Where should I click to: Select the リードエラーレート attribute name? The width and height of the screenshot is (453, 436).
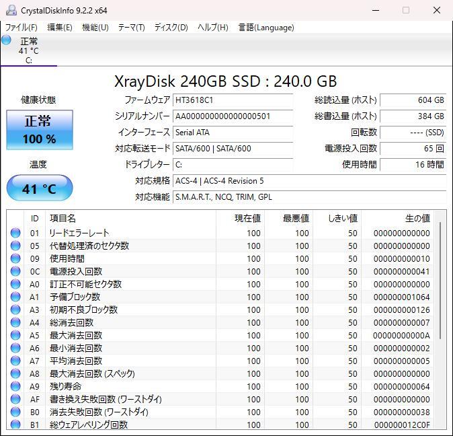79,233
